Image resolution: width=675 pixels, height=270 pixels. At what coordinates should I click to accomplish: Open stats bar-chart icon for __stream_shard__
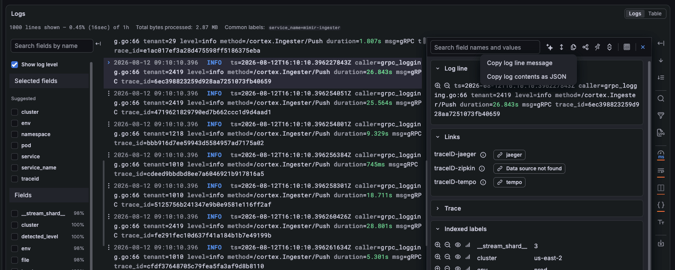[468, 245]
